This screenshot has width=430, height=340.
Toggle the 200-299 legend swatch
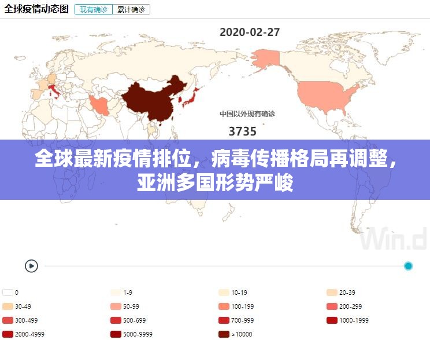pos(332,306)
